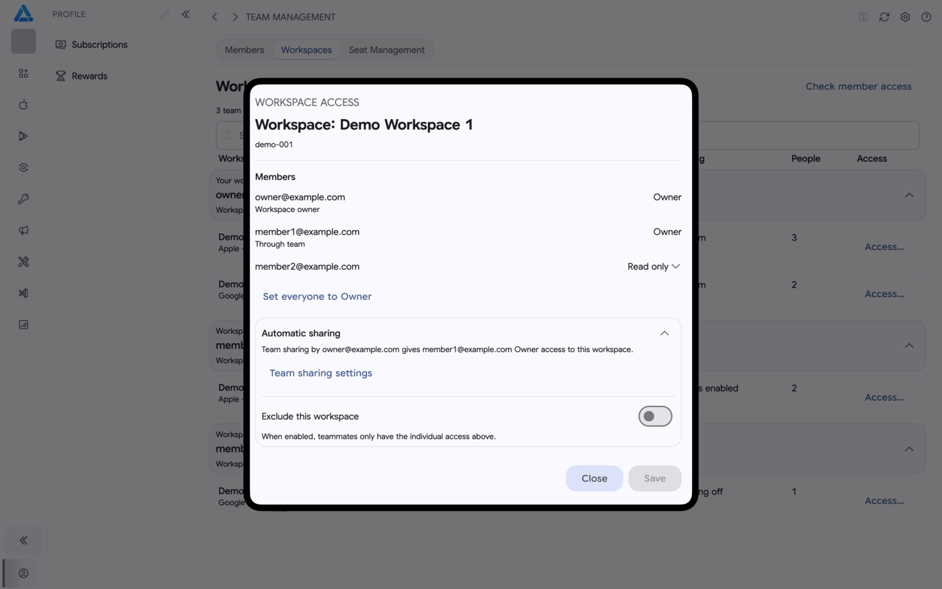
Task: Open the bar chart icon in the sidebar
Action: 24,325
